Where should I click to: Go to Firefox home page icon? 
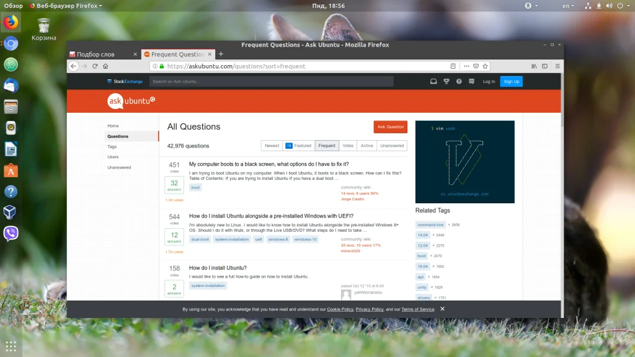105,66
